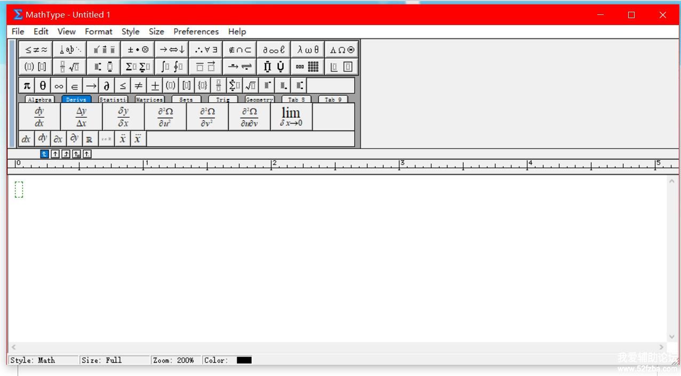Open the Greek lowercase letters palette
The height and width of the screenshot is (376, 681).
(x=308, y=50)
